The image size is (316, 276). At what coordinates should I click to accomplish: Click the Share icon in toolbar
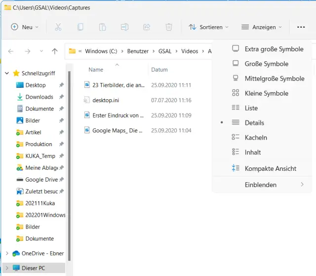147,27
